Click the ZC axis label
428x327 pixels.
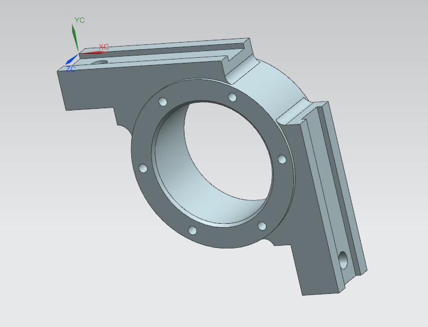[x=71, y=69]
